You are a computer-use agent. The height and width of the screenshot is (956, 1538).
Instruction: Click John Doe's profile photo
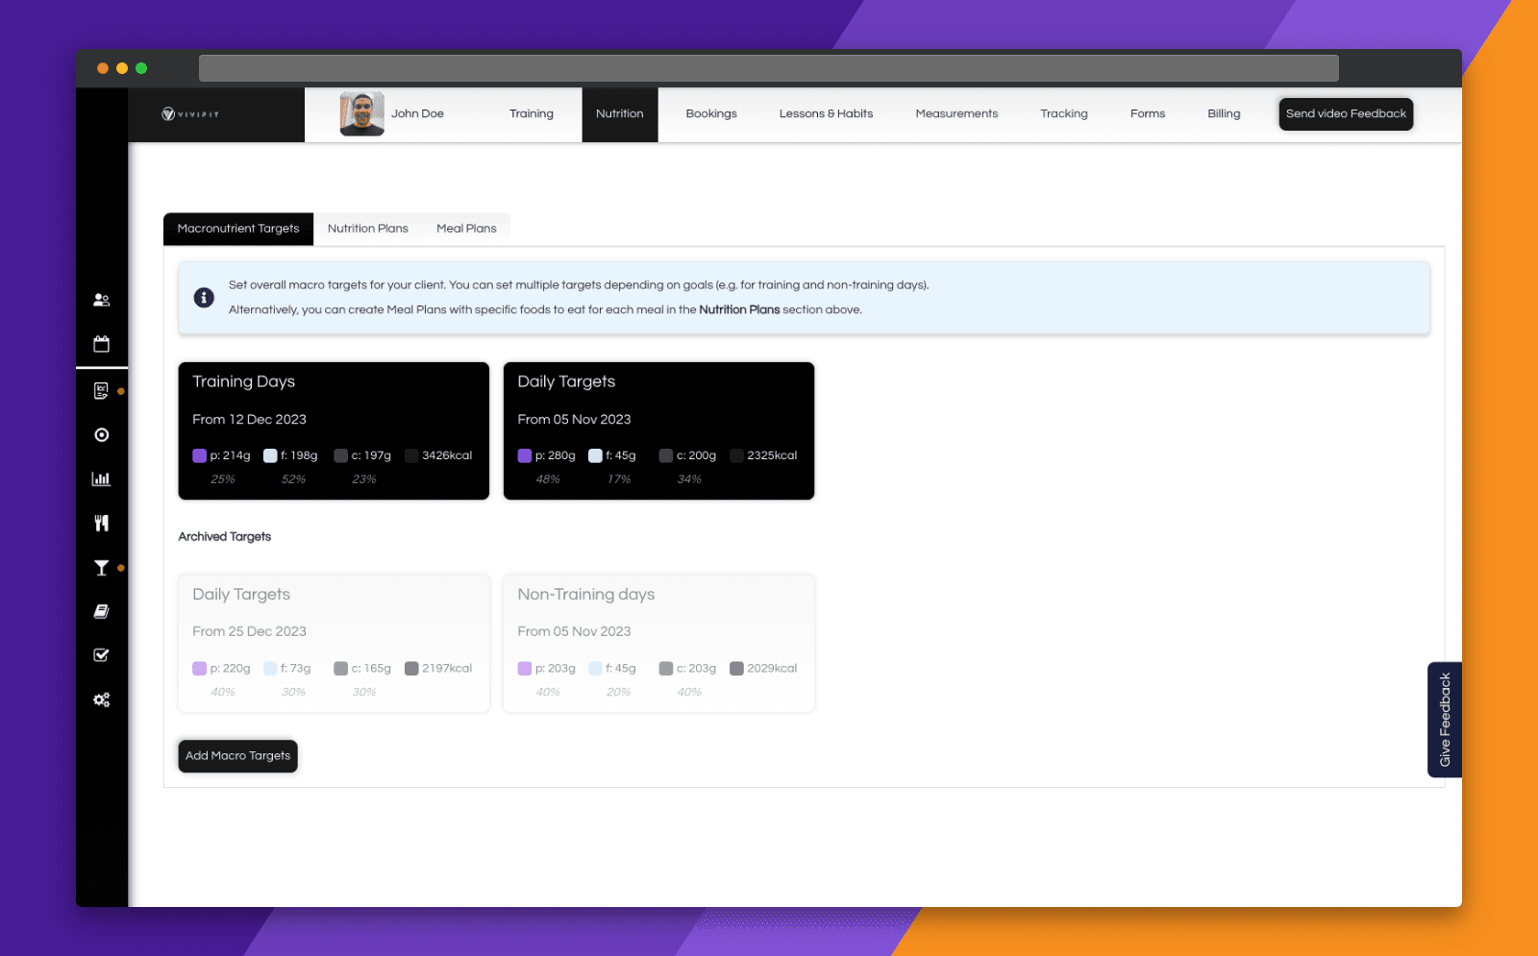pyautogui.click(x=361, y=114)
